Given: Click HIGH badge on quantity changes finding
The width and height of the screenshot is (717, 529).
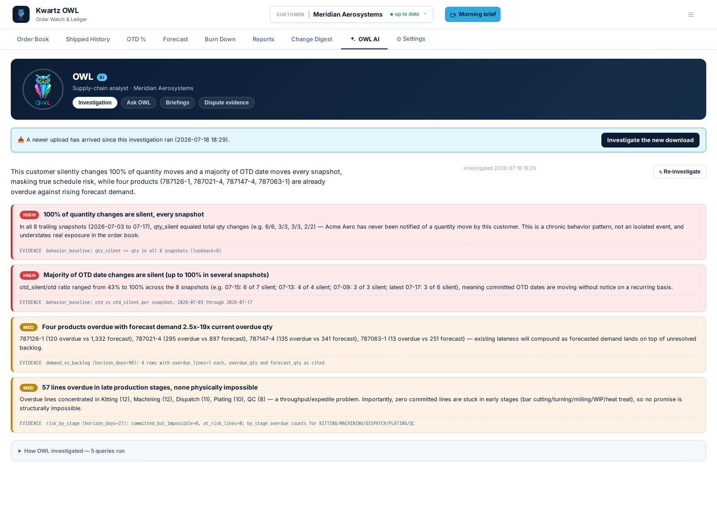Looking at the screenshot, I should tap(29, 215).
